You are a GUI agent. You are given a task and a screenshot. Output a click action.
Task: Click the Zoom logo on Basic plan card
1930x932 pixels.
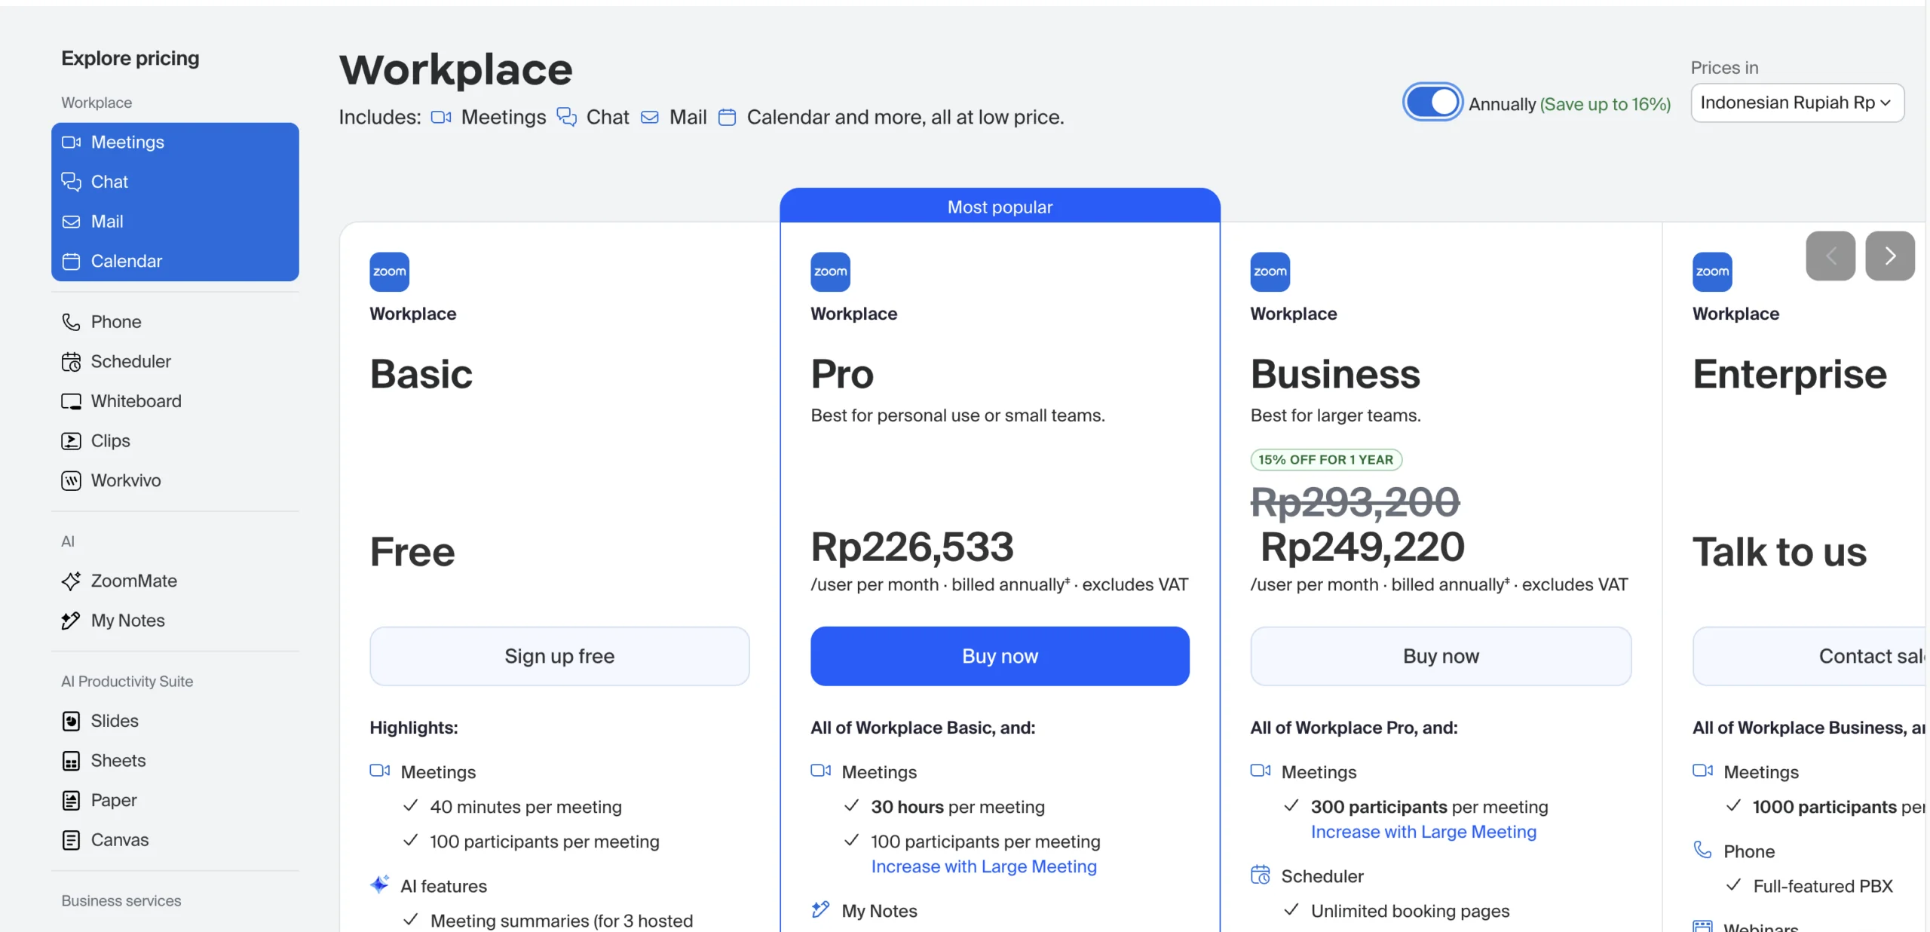(389, 271)
